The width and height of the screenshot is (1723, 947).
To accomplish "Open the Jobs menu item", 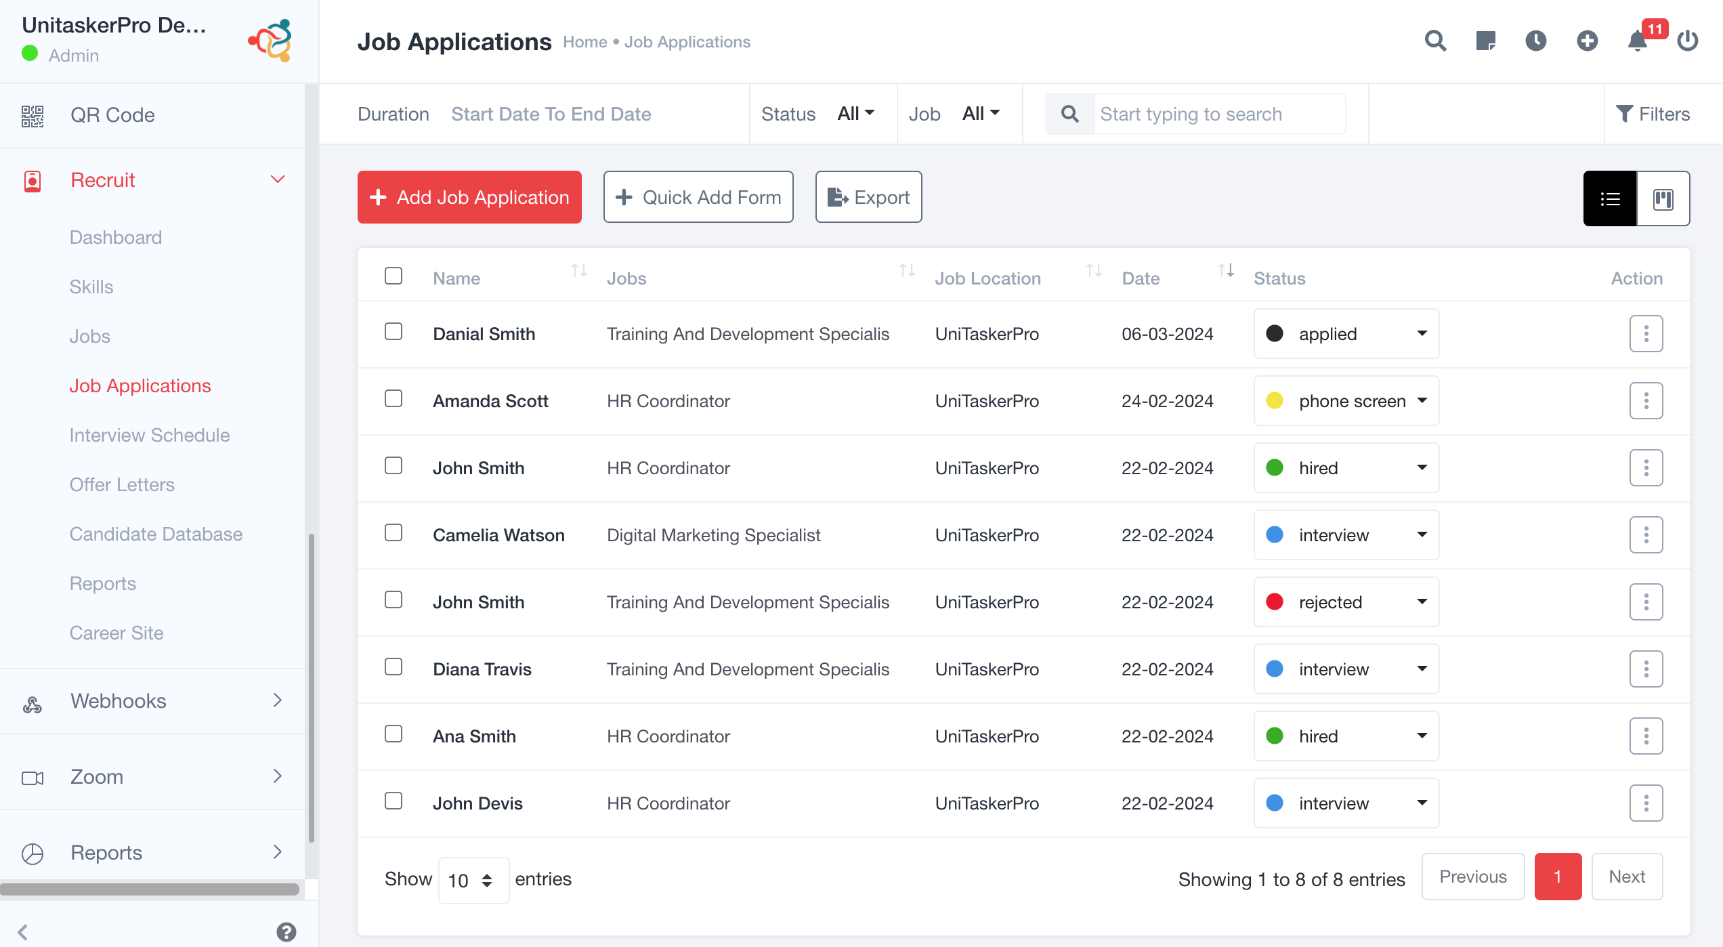I will [x=90, y=336].
